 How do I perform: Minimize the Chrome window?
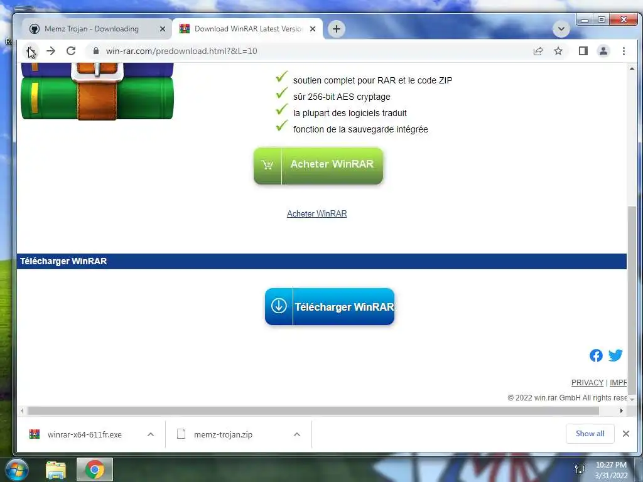coord(585,19)
